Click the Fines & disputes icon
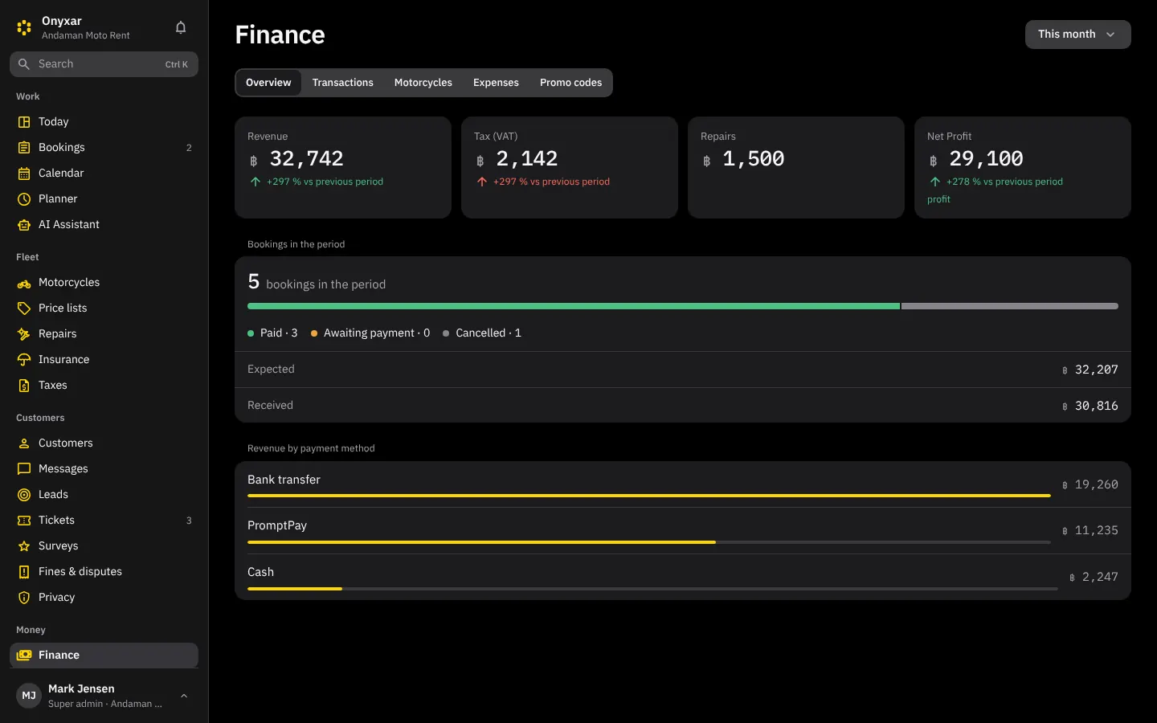 (24, 572)
